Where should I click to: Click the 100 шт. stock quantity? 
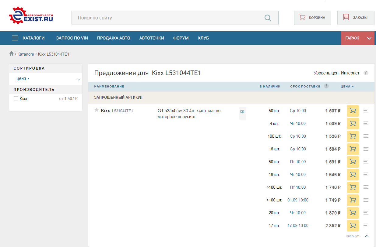[x=274, y=136]
